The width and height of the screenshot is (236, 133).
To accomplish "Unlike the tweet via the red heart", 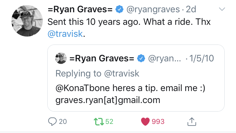I will coord(146,122).
